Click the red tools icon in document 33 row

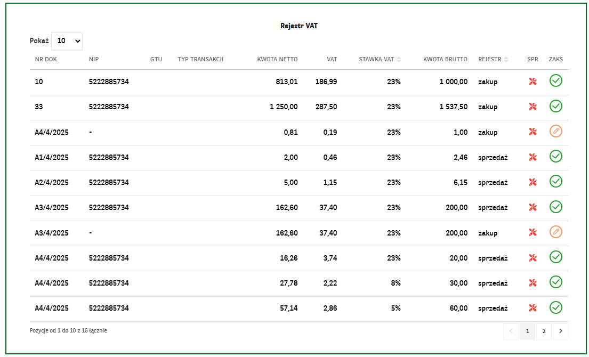tap(532, 107)
